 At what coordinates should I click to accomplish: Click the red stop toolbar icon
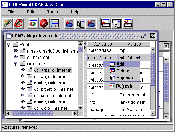pos(44,23)
